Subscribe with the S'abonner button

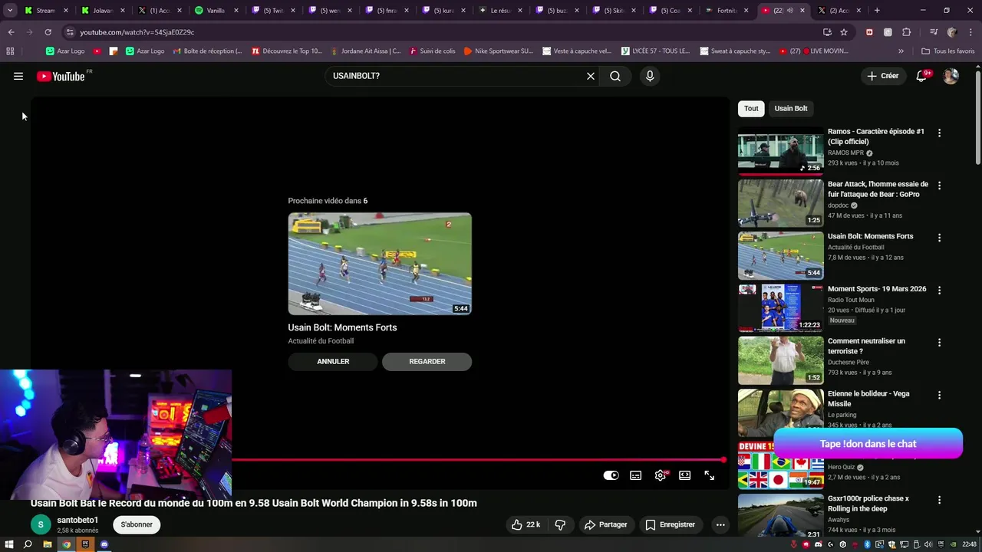[x=137, y=524]
